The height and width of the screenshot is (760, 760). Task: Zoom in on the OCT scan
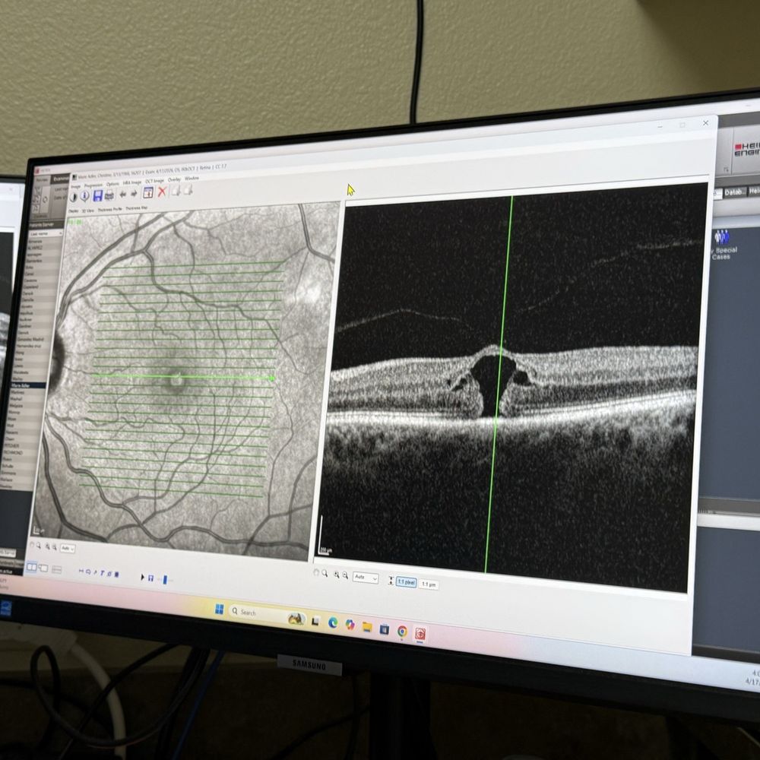pyautogui.click(x=337, y=575)
